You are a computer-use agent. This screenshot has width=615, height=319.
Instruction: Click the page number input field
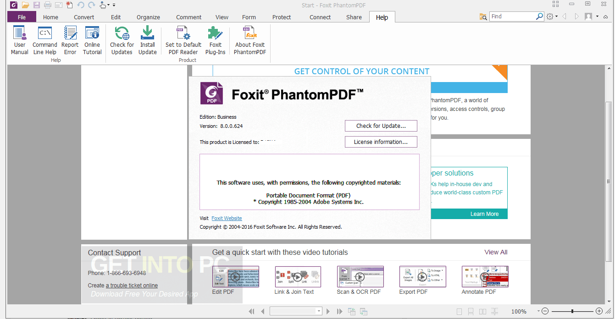[294, 311]
